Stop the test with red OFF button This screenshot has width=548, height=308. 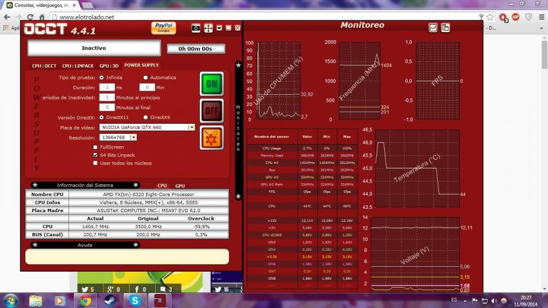point(212,111)
